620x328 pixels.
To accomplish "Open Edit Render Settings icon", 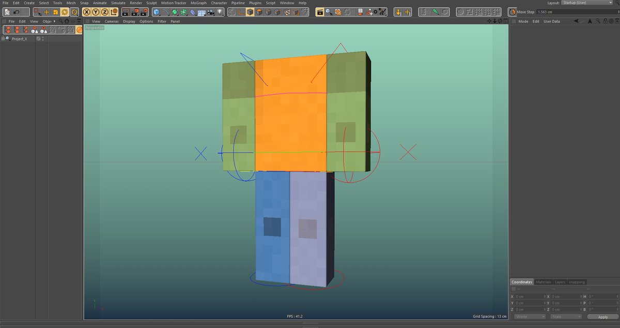I will (x=143, y=11).
